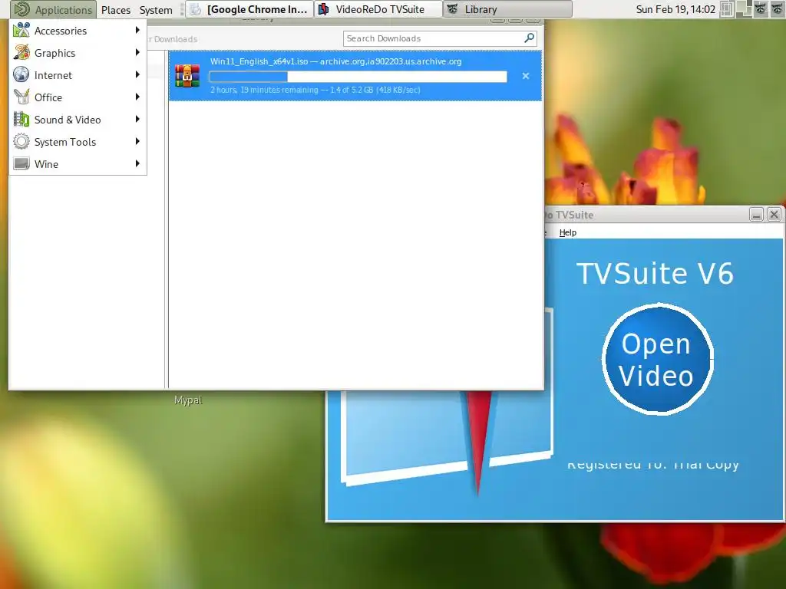Click the Graphics palette icon
This screenshot has height=589, width=786.
[21, 53]
